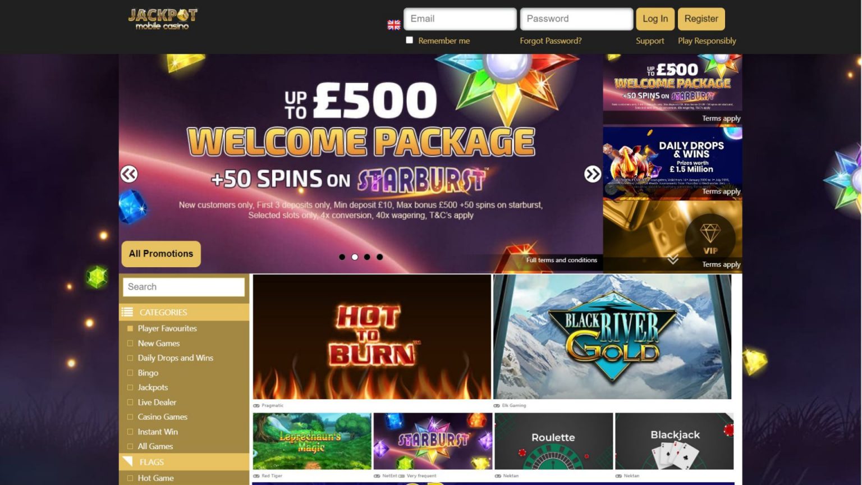
Task: Go to previous banner with left arrow
Action: click(129, 174)
